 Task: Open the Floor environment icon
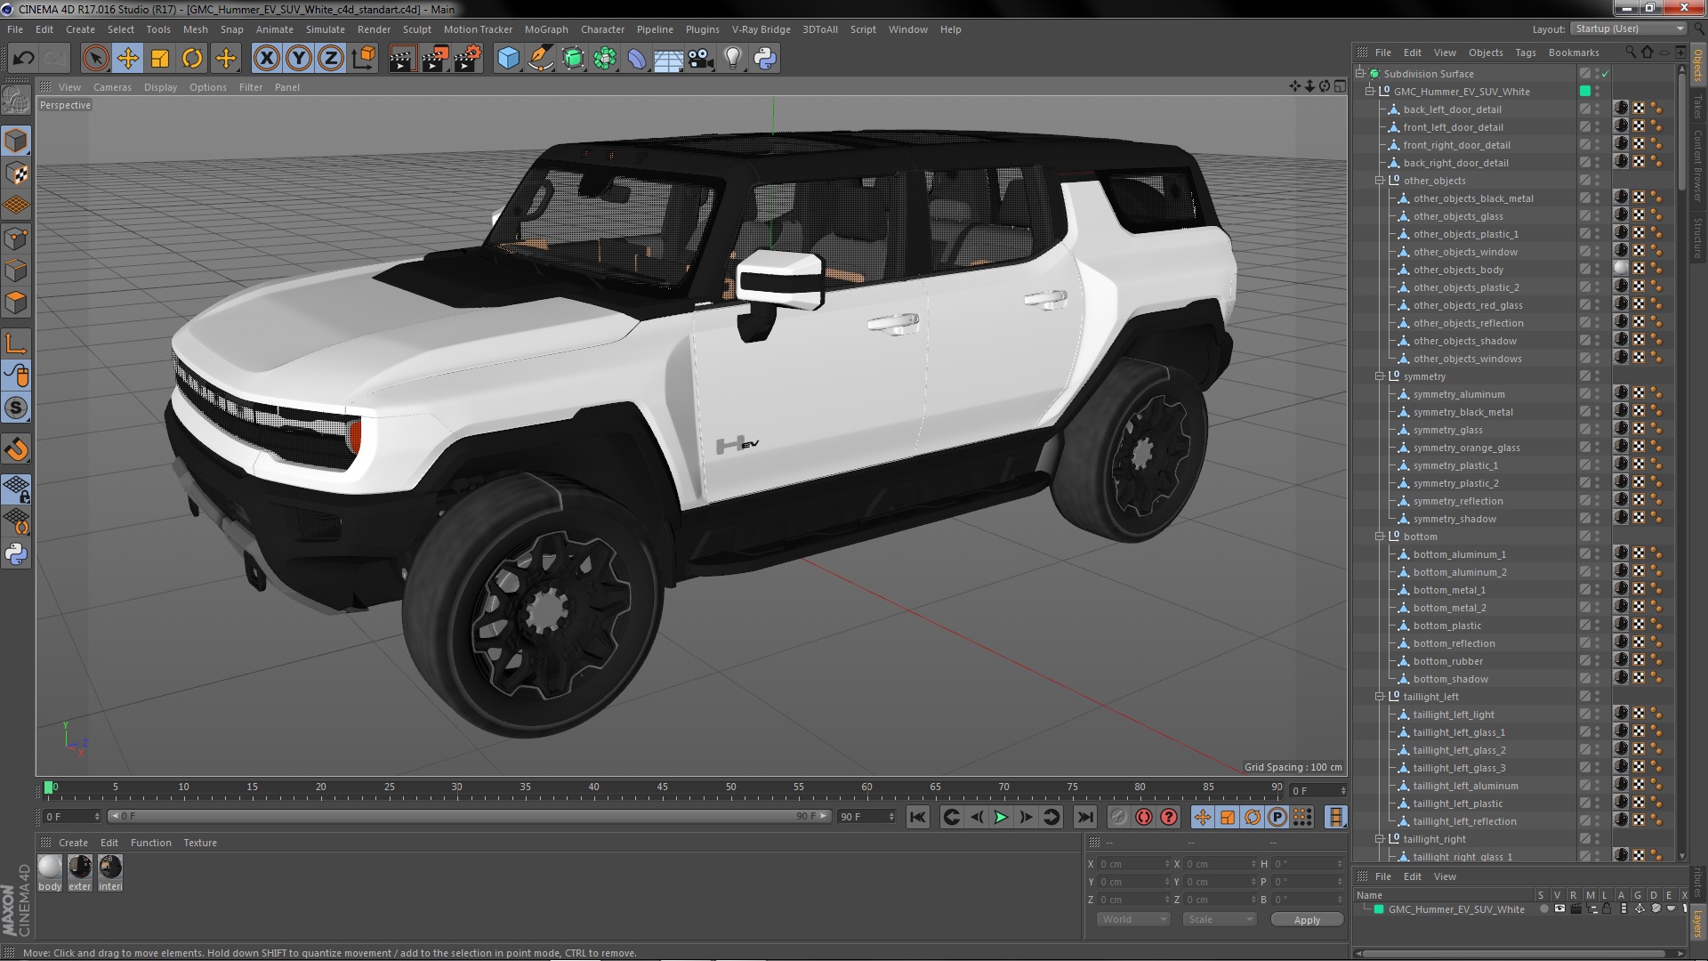pos(669,59)
